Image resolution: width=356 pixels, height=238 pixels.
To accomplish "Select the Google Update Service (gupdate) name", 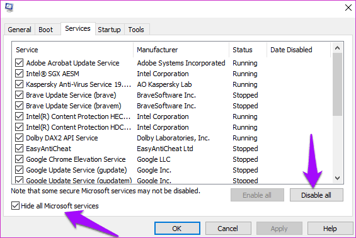I will [76, 170].
